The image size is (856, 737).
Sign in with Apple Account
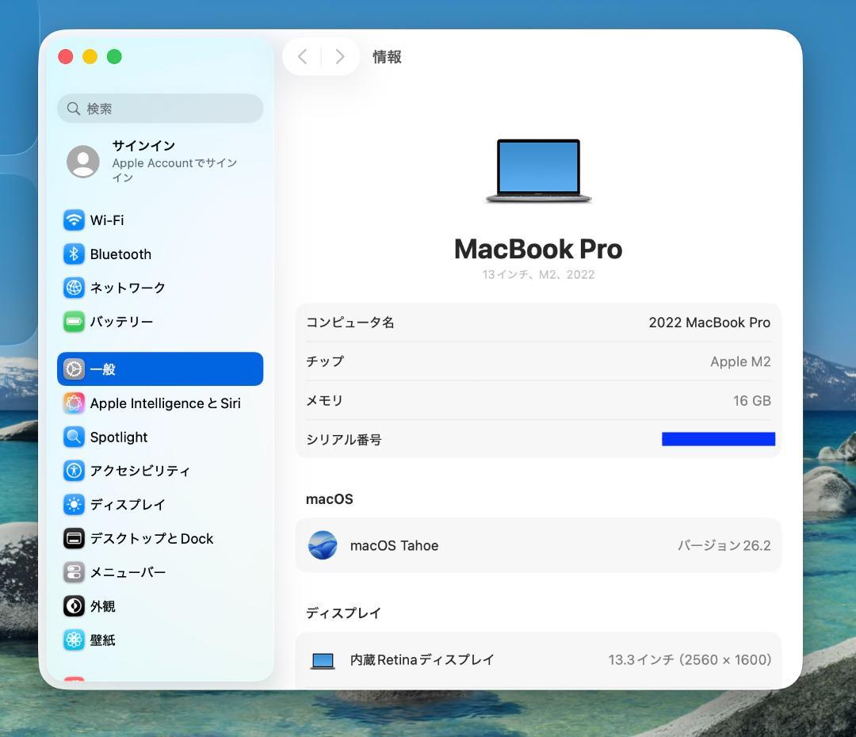[x=144, y=161]
